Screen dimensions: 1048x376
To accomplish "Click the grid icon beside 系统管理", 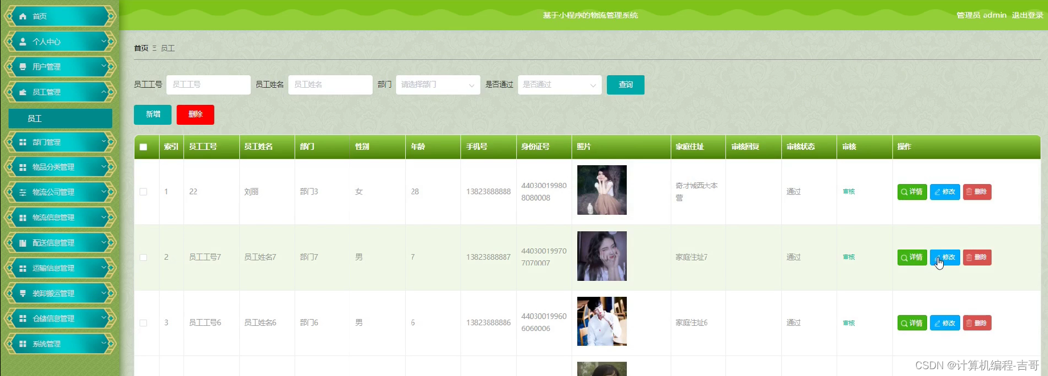I will (x=23, y=344).
